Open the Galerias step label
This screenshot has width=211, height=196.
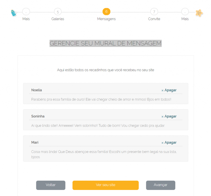coord(58,19)
